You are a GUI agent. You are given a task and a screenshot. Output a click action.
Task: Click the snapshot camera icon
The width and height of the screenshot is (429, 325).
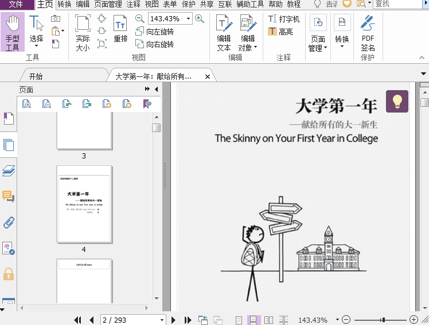pyautogui.click(x=56, y=18)
